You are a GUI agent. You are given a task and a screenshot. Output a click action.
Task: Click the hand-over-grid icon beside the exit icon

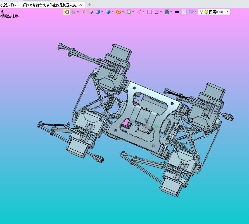coord(73,12)
